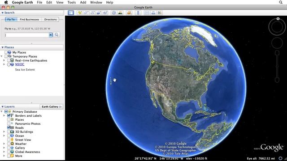Click the Add Image Overlay icon
This screenshot has height=161, width=287.
99,13
